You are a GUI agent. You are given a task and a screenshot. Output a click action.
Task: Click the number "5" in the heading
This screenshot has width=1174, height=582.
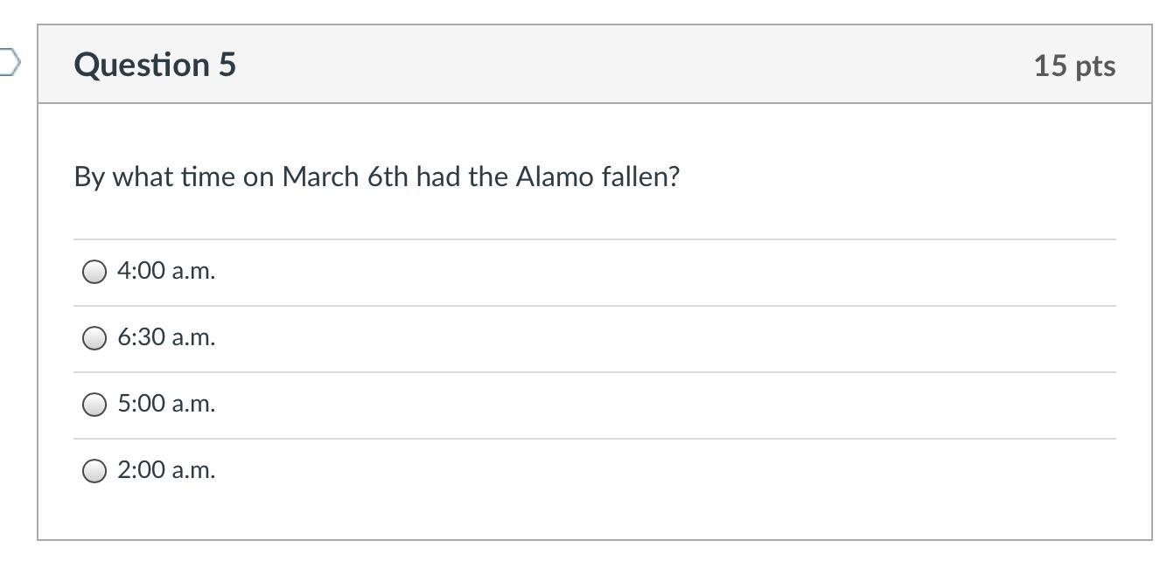[x=227, y=65]
